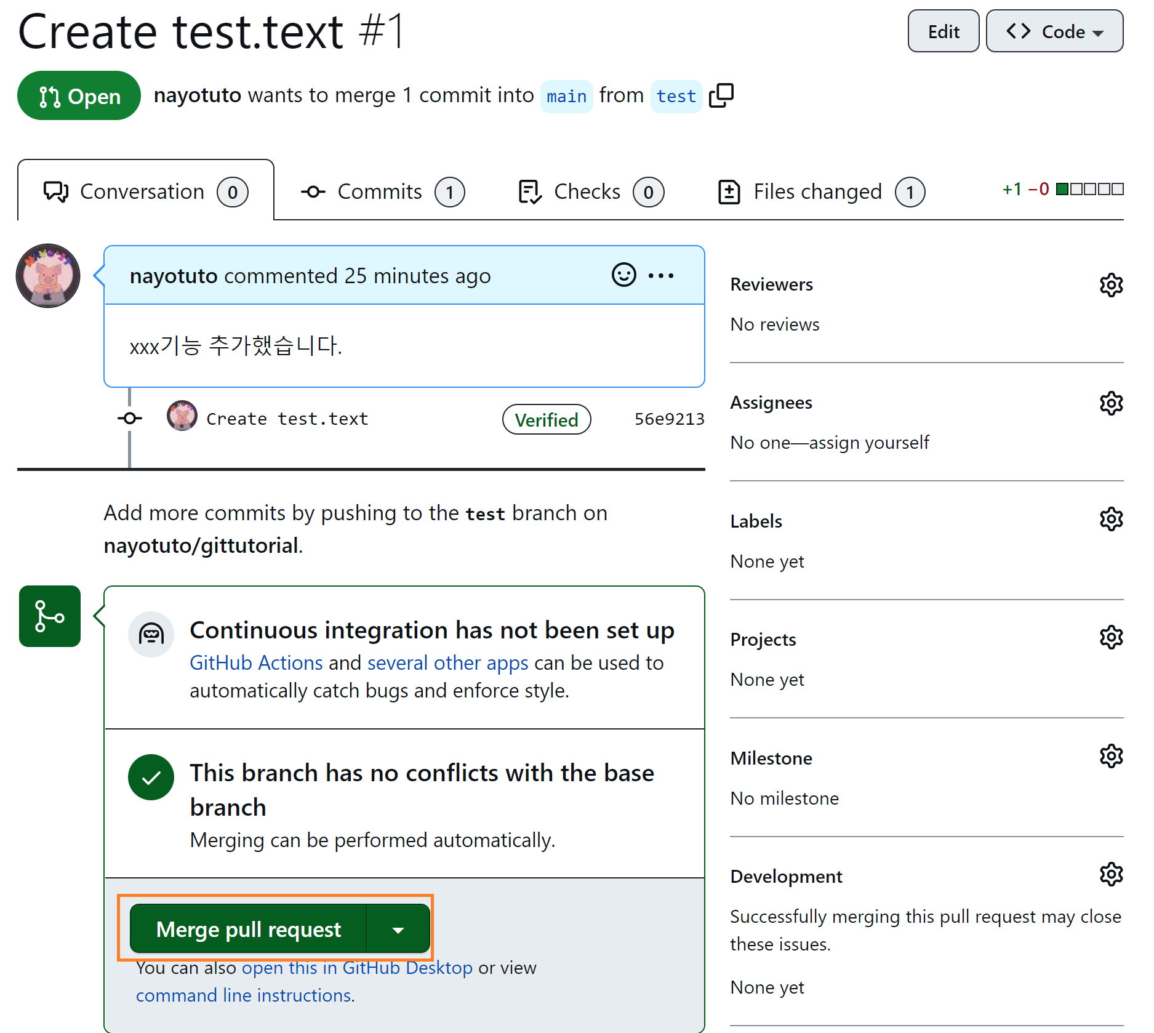Click the large nayotuto avatar beside the comment
The height and width of the screenshot is (1033, 1154).
(48, 276)
